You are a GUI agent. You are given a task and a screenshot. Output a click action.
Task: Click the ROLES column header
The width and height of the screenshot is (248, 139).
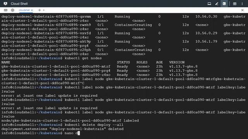coord(142,63)
